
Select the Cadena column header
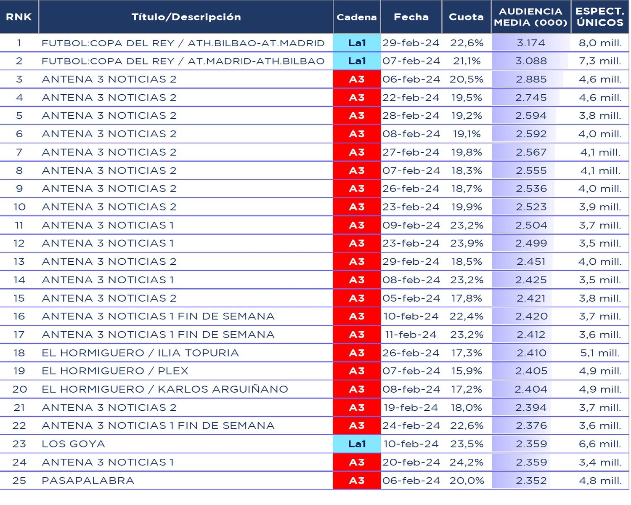point(356,17)
